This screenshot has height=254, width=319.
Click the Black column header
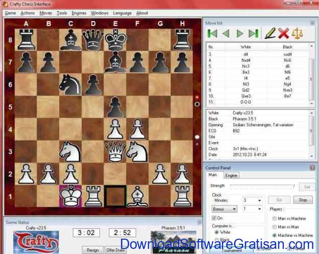coord(287,47)
